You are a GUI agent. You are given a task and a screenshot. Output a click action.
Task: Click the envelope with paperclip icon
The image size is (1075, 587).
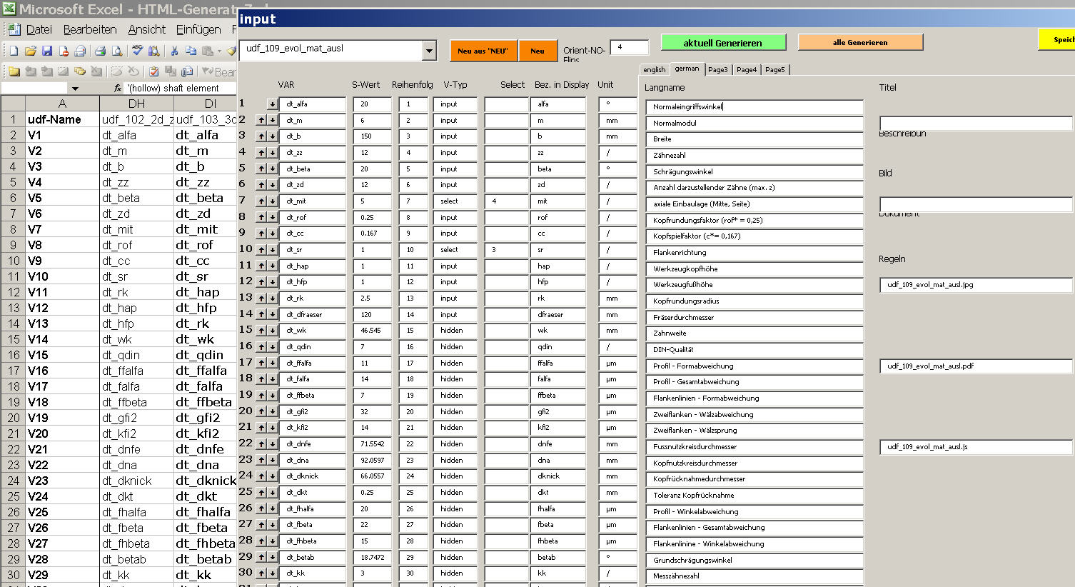(187, 71)
